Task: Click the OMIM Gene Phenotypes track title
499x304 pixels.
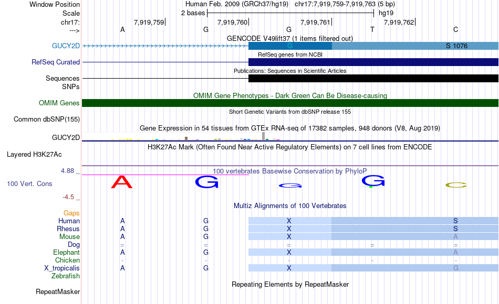Action: click(290, 95)
